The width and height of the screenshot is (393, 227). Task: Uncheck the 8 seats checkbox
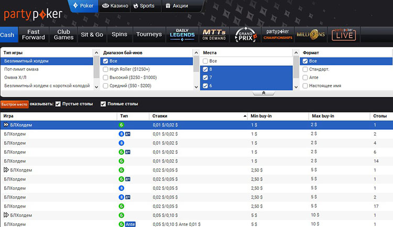(x=205, y=70)
